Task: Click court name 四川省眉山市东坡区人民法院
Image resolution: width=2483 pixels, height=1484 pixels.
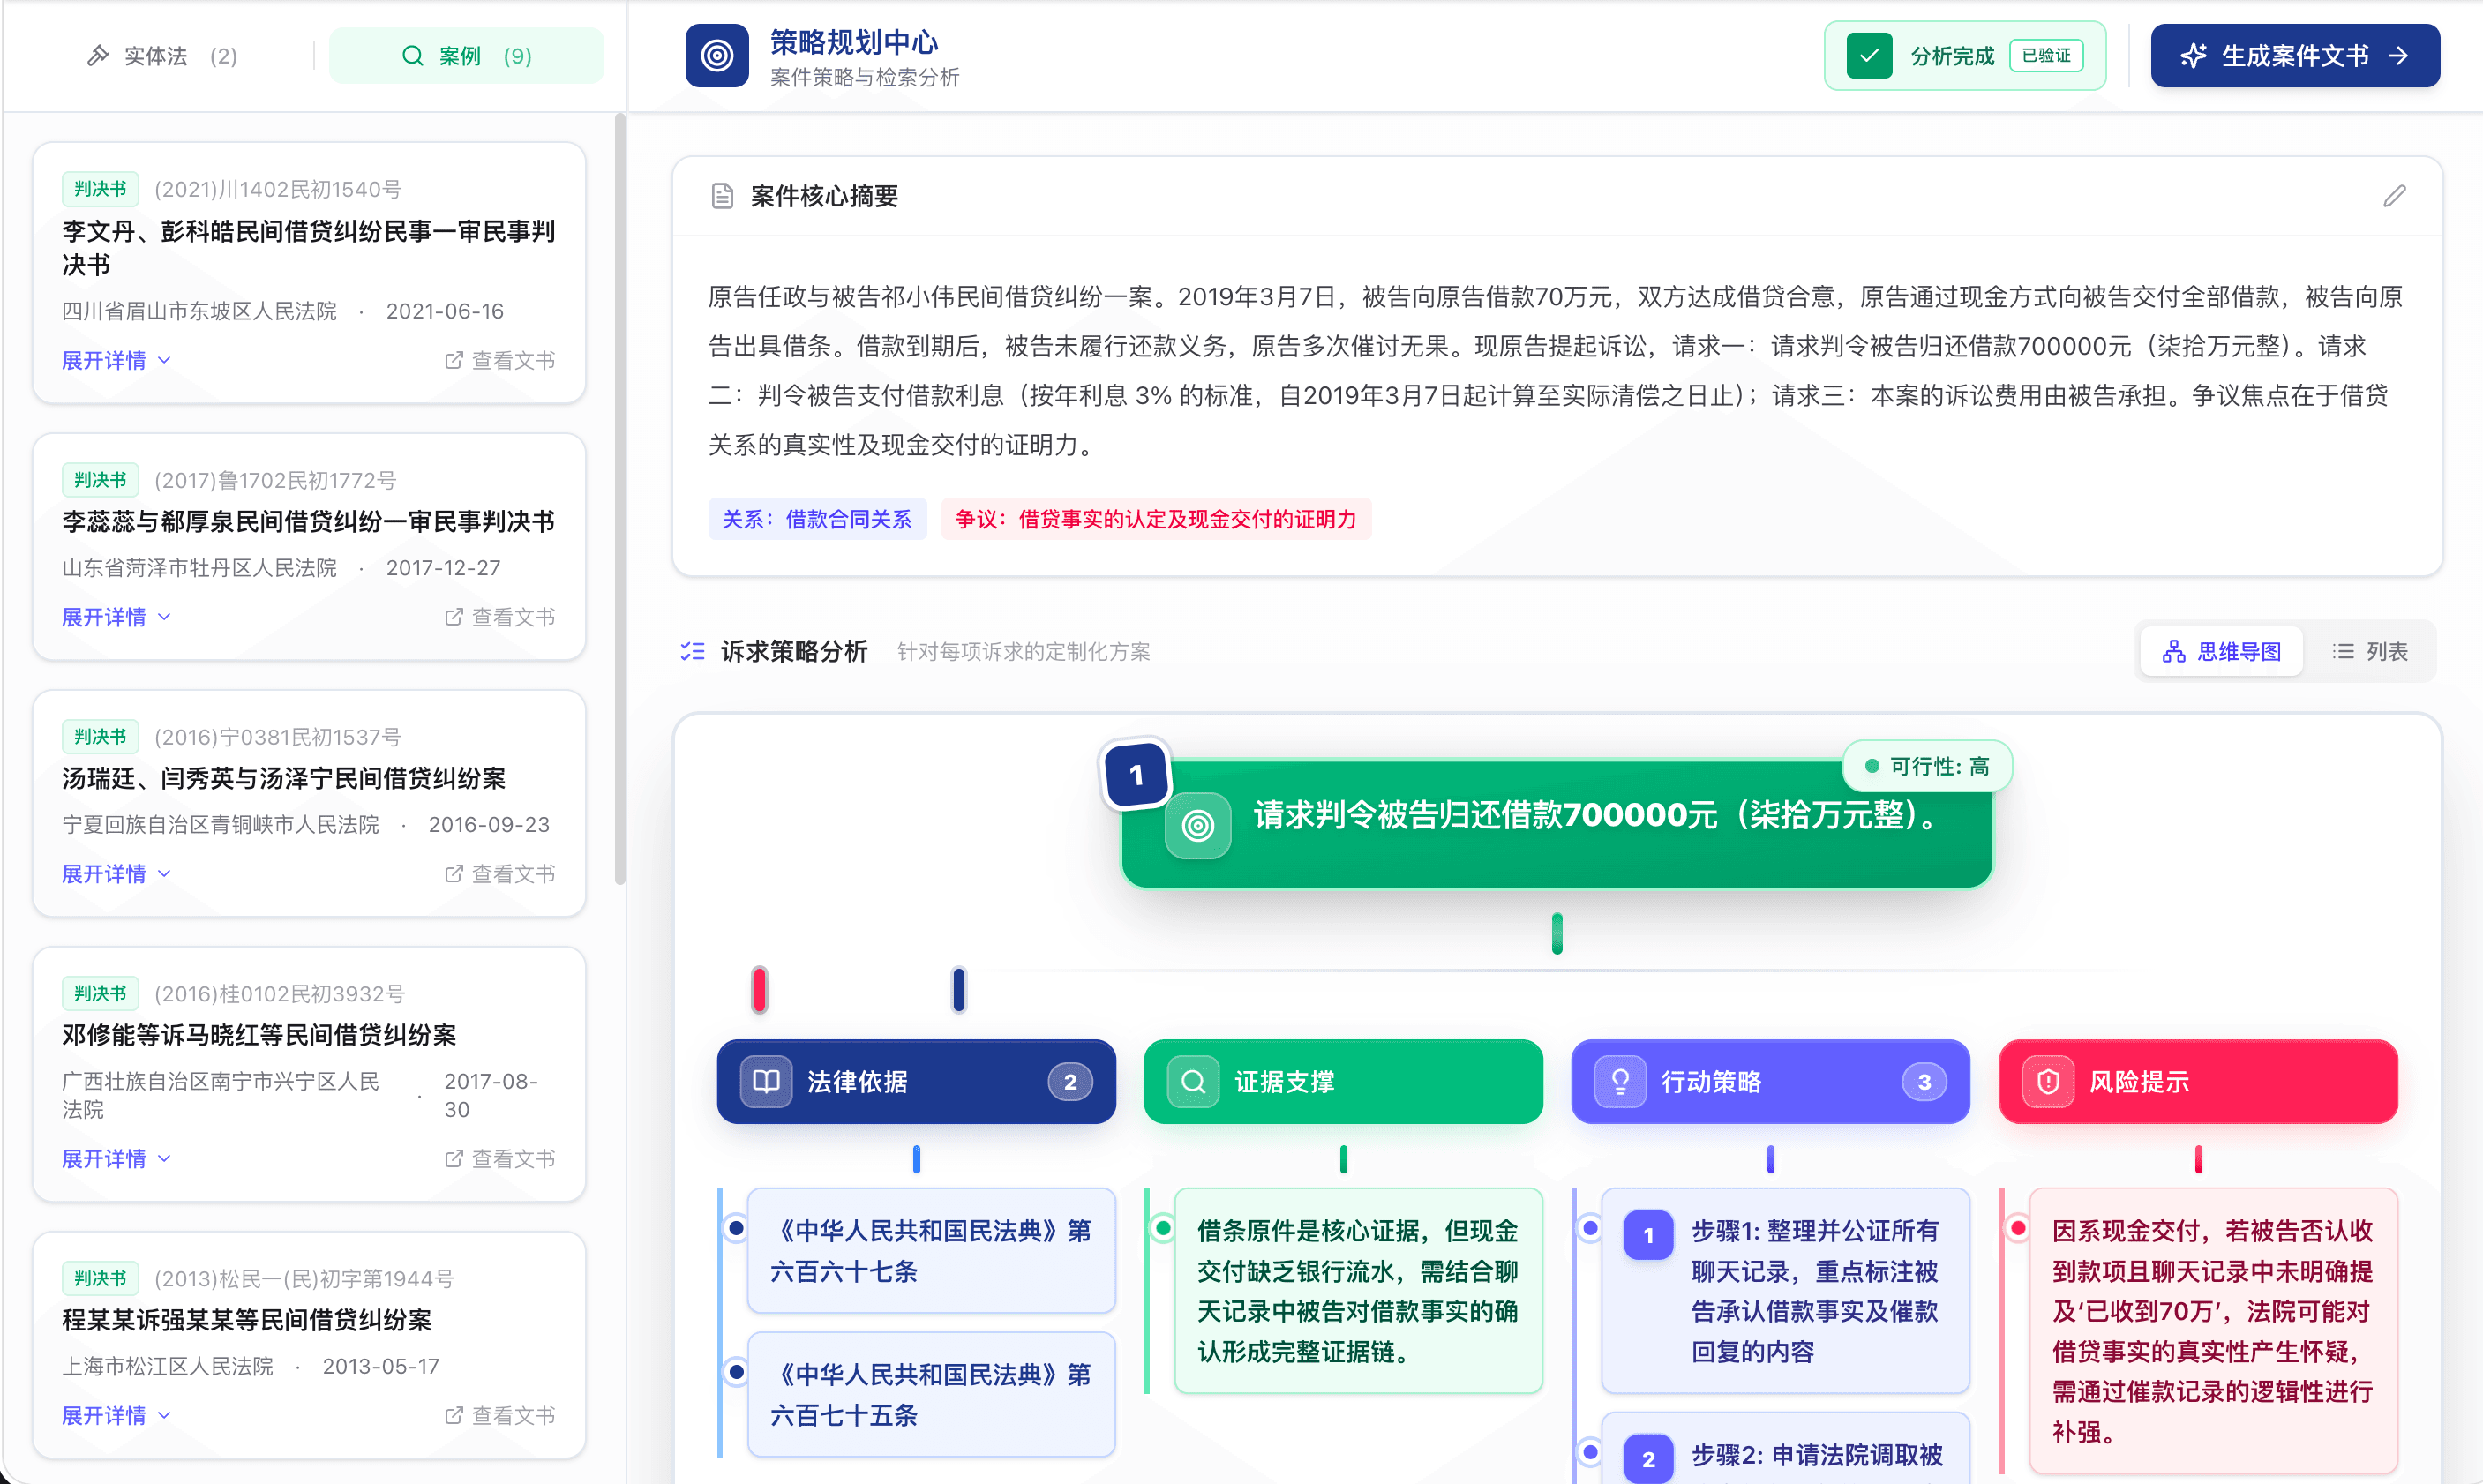Action: (x=199, y=311)
